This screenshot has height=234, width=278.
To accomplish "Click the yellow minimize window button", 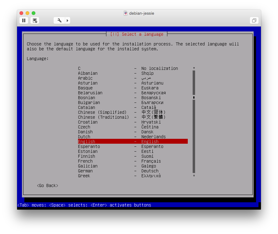I will click(27, 13).
